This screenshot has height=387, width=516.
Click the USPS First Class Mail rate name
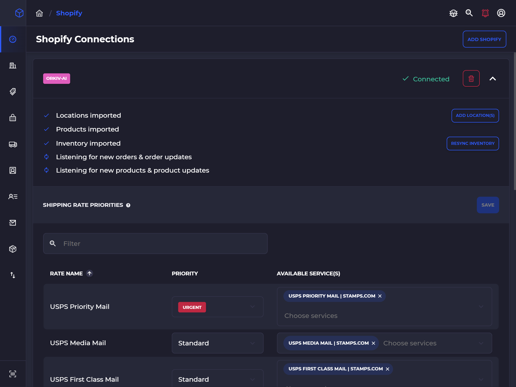84,379
